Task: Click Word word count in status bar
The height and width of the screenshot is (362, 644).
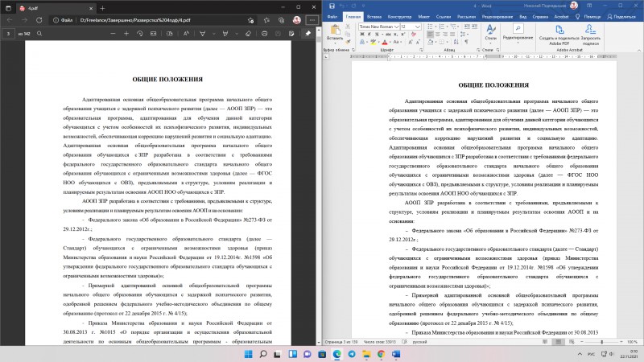Action: [x=379, y=341]
